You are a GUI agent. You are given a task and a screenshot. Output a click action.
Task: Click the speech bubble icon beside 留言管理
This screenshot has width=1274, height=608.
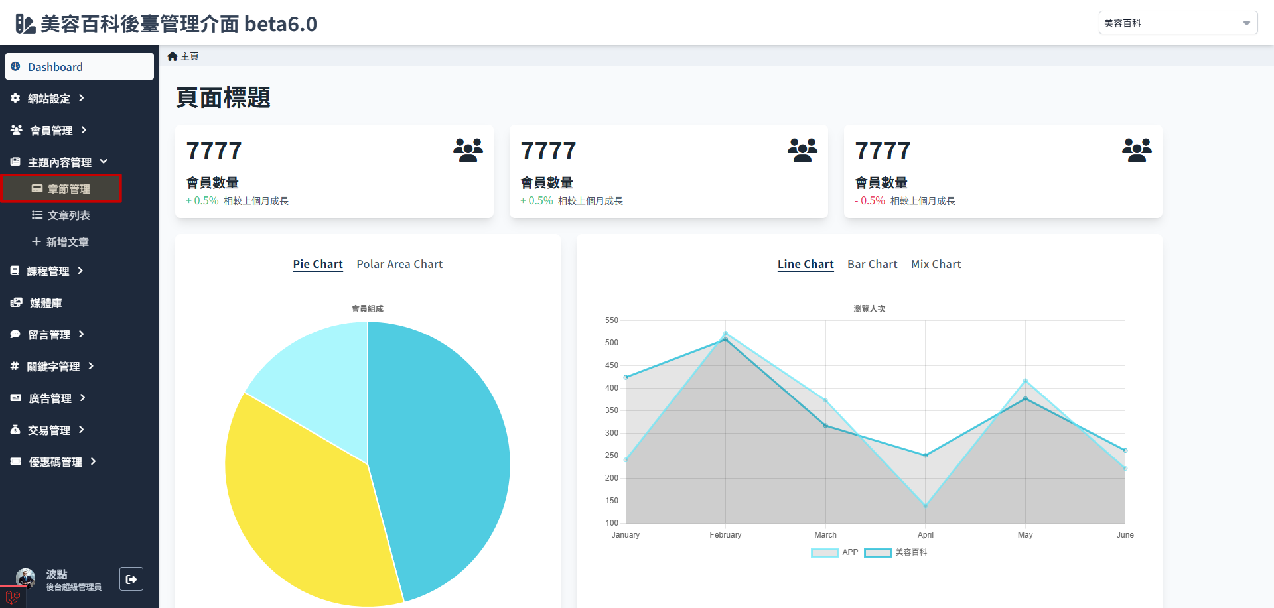(15, 334)
